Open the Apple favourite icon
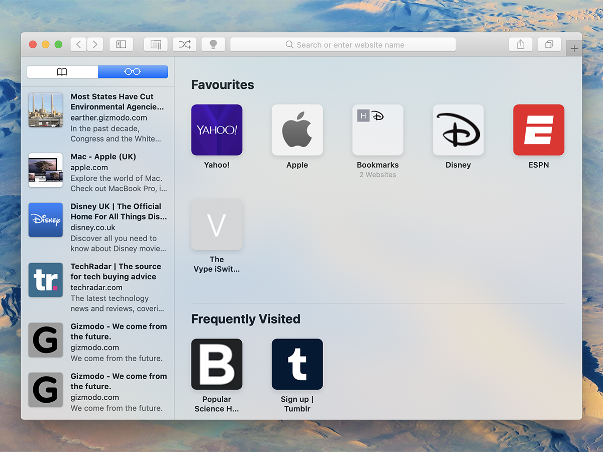Image resolution: width=603 pixels, height=452 pixels. coord(297,130)
